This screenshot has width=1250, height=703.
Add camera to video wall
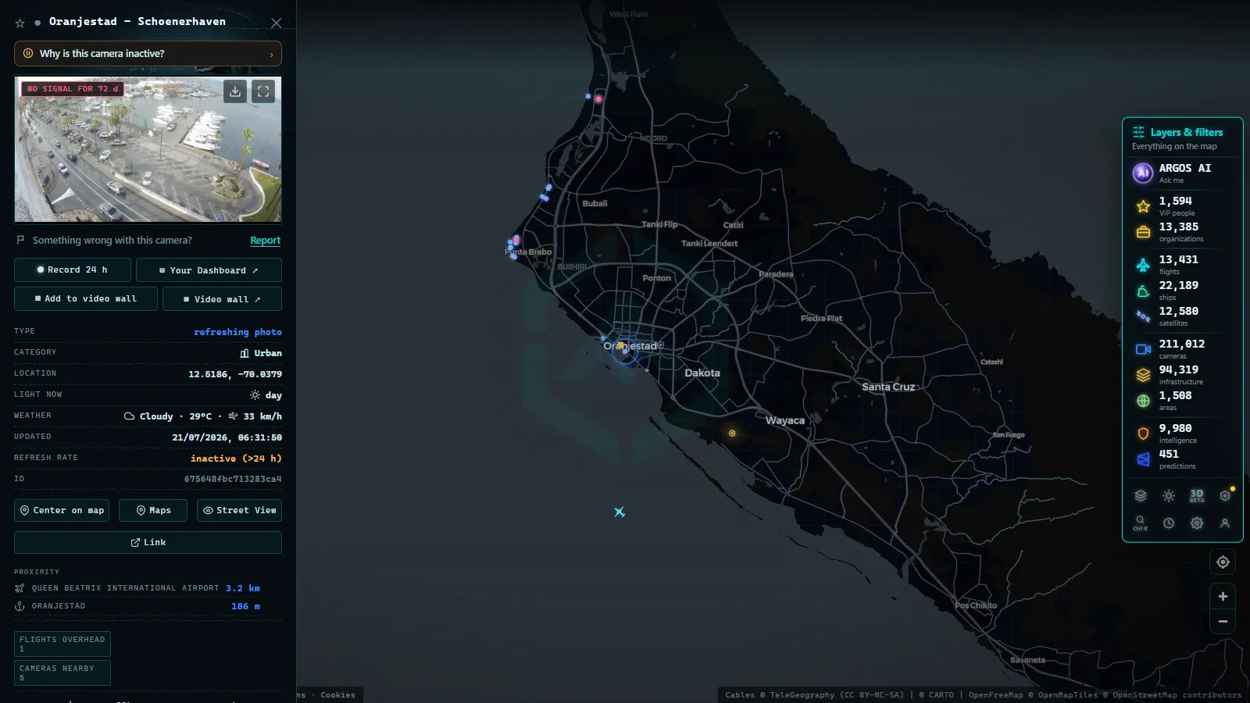[x=86, y=298]
